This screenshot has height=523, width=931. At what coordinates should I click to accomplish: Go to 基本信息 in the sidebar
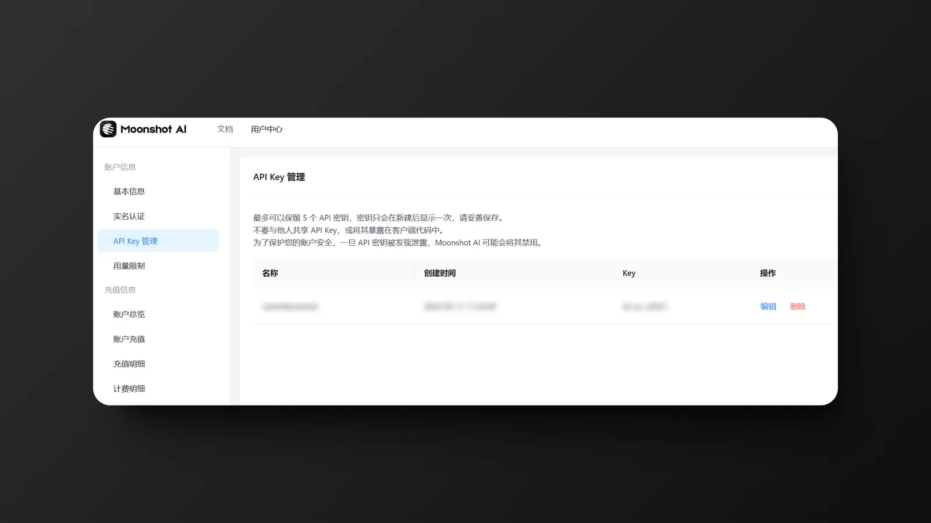click(129, 191)
